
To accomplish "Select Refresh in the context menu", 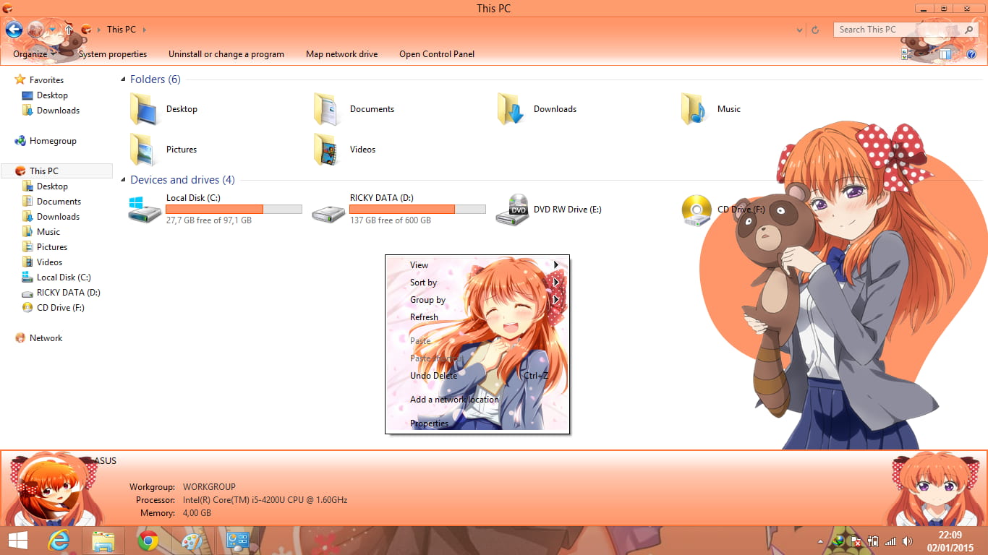I will coord(425,317).
